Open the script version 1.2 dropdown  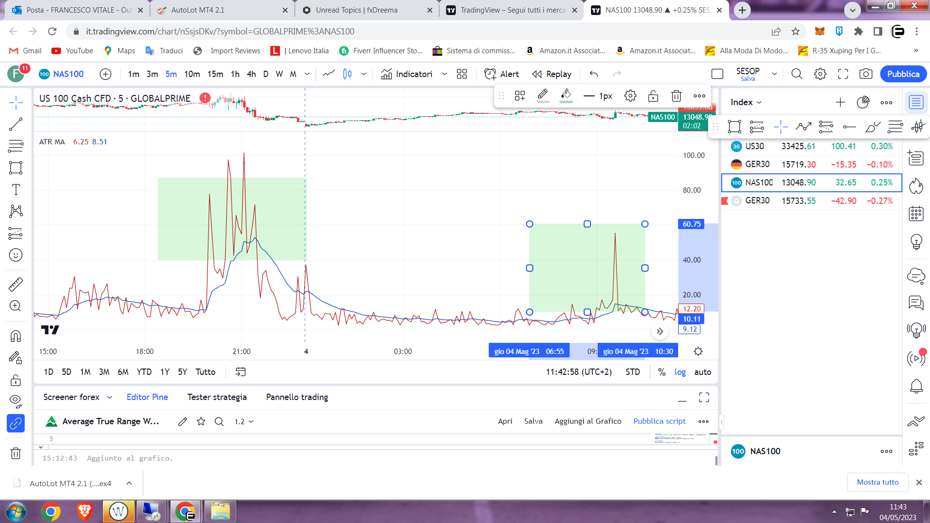tap(244, 422)
